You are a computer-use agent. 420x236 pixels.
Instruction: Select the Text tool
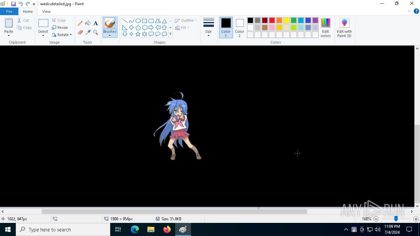click(95, 23)
